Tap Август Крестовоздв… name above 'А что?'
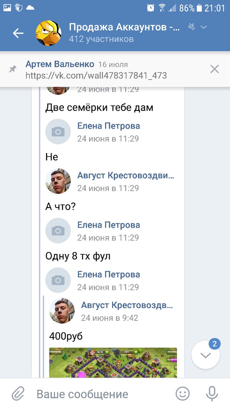This screenshot has width=230, height=409. pos(125,176)
